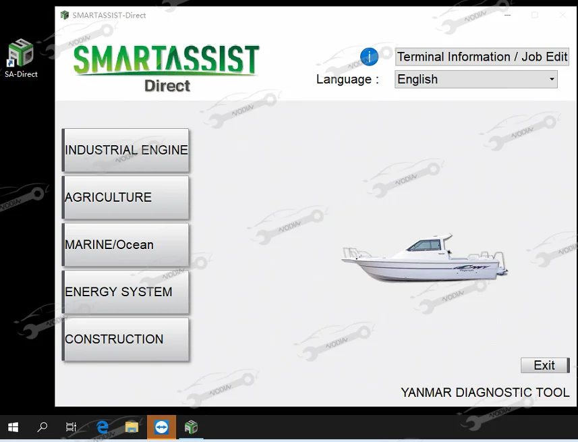This screenshot has height=442, width=578.
Task: Click the YANMAR DIAGNOSTIC TOOL text
Action: [485, 392]
